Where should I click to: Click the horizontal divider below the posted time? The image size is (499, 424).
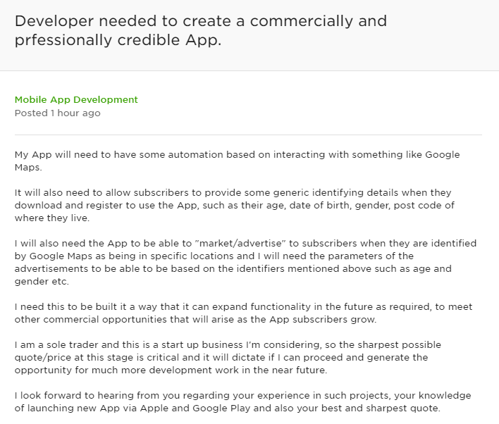(248, 134)
